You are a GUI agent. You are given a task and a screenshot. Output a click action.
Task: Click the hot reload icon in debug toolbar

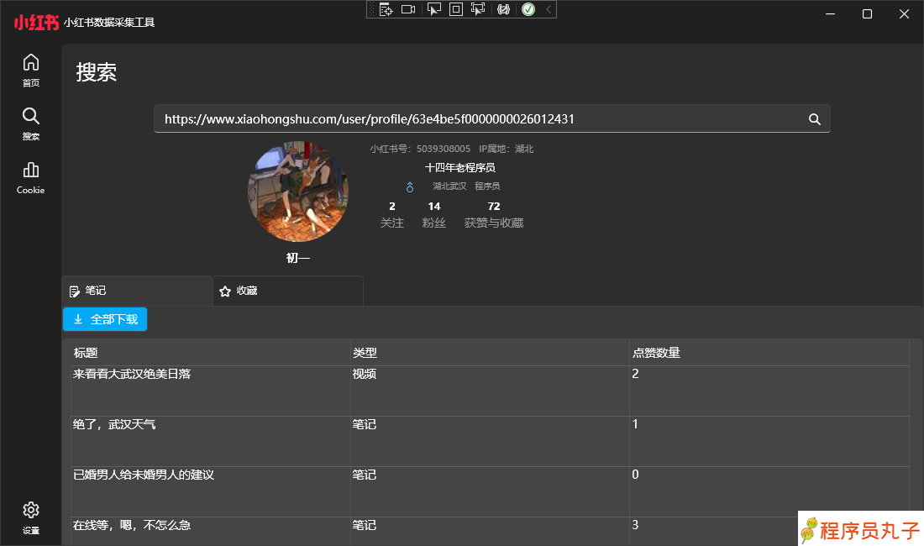click(503, 9)
